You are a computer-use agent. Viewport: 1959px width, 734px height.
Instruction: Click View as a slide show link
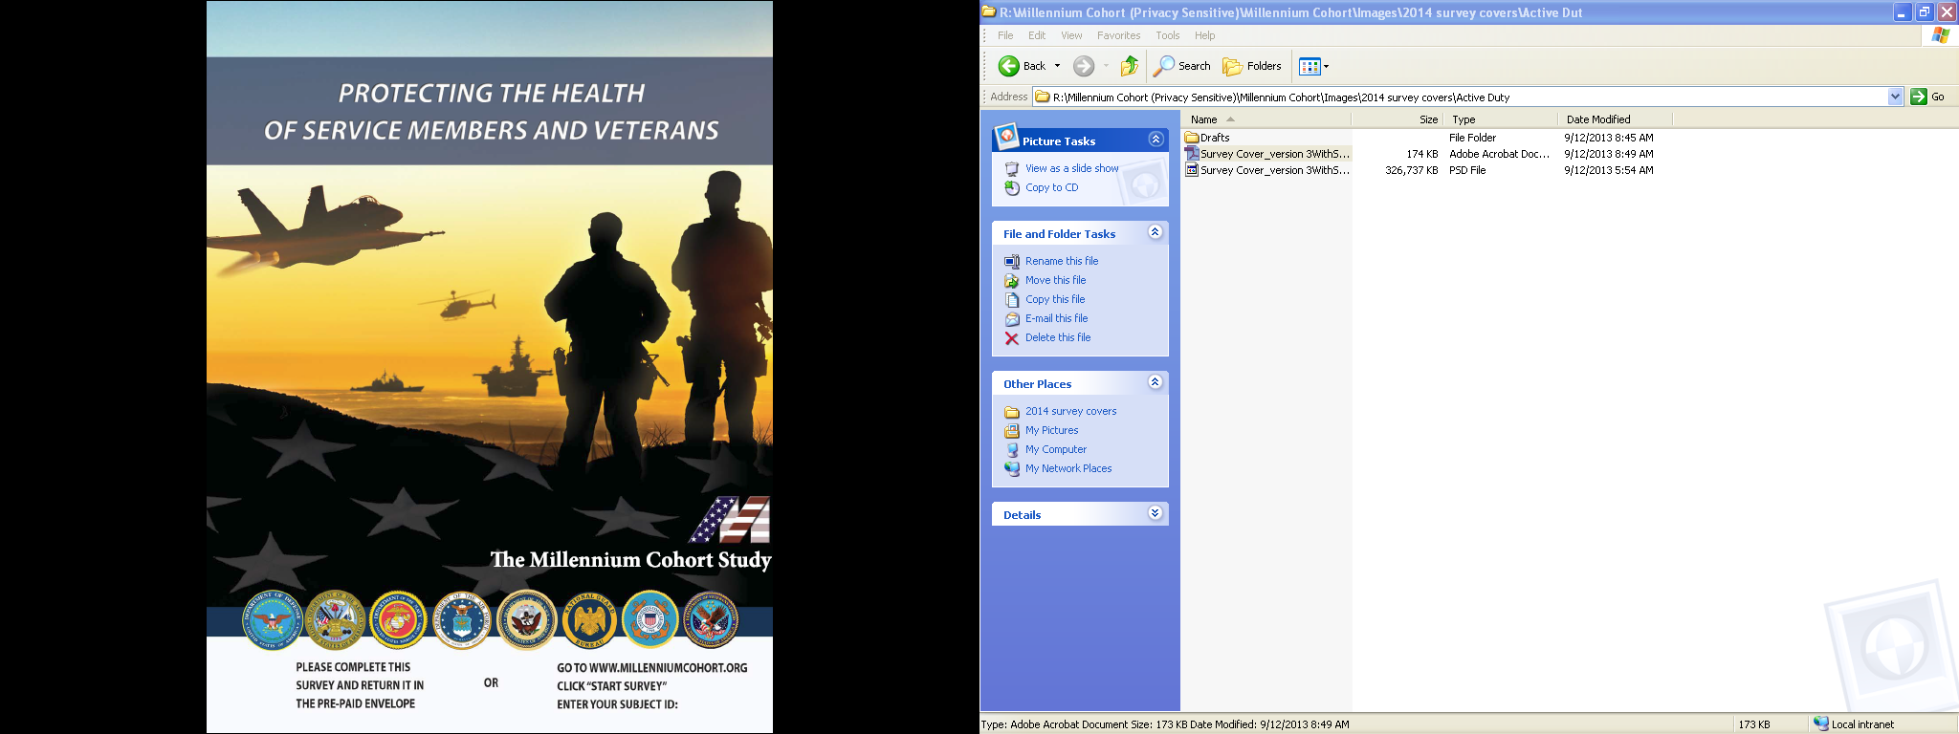pyautogui.click(x=1071, y=168)
